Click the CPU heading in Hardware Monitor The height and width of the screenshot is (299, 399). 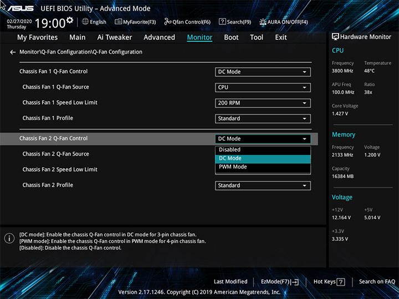click(x=337, y=50)
